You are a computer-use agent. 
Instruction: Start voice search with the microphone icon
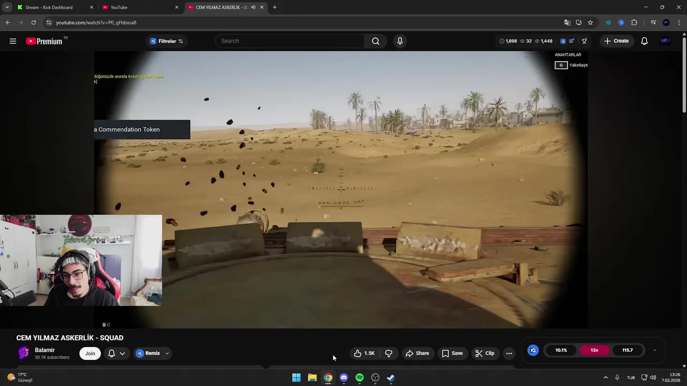(400, 41)
